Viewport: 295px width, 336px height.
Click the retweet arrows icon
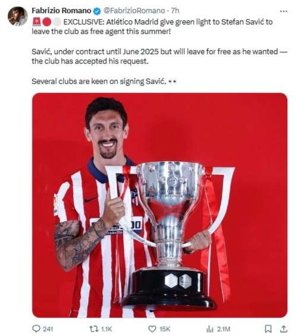click(94, 328)
